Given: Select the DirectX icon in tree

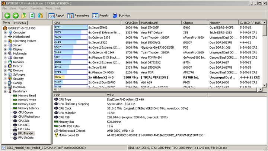Looking at the screenshot, I should 10,66.
